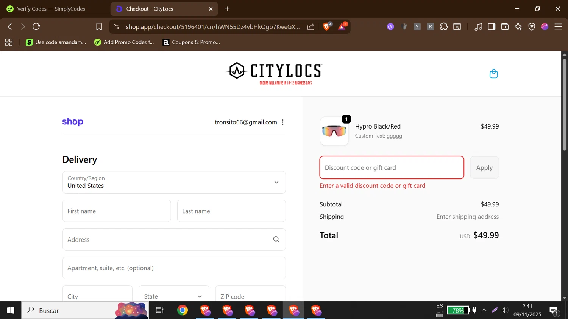This screenshot has height=319, width=568.
Task: Expand the Country/Region dropdown
Action: tap(174, 182)
